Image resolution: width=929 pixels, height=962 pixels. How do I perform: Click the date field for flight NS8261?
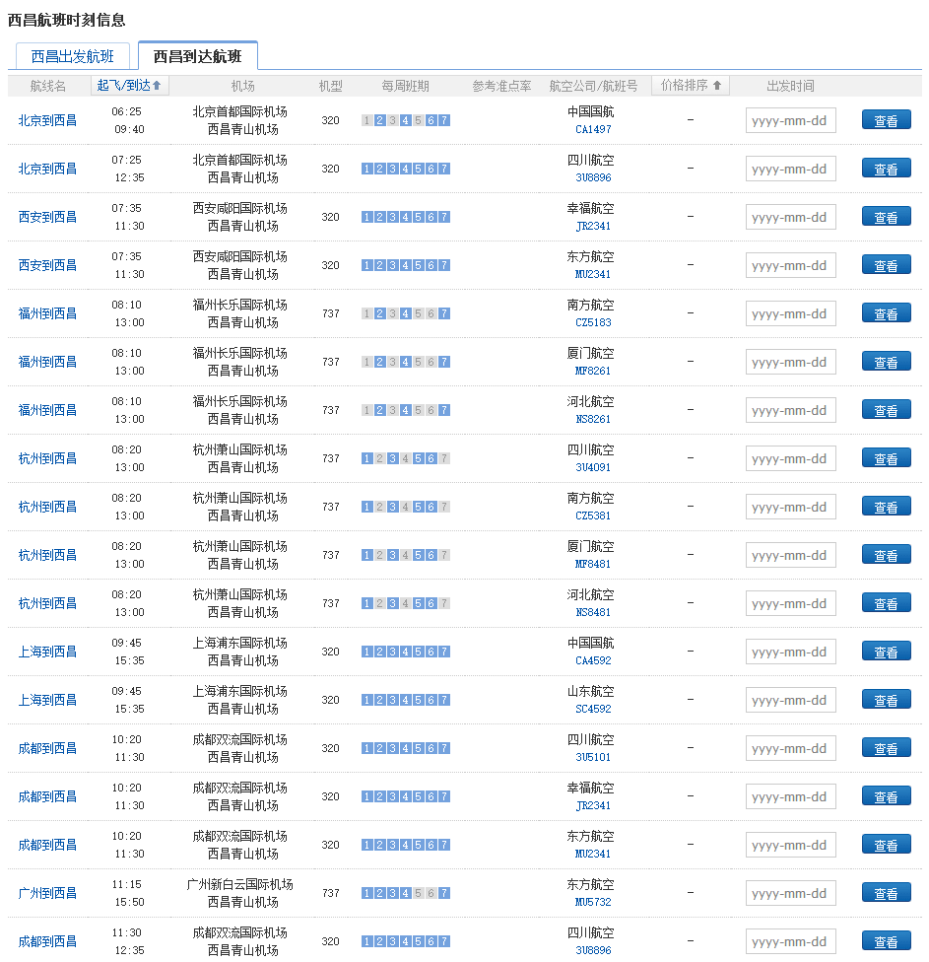tap(790, 411)
